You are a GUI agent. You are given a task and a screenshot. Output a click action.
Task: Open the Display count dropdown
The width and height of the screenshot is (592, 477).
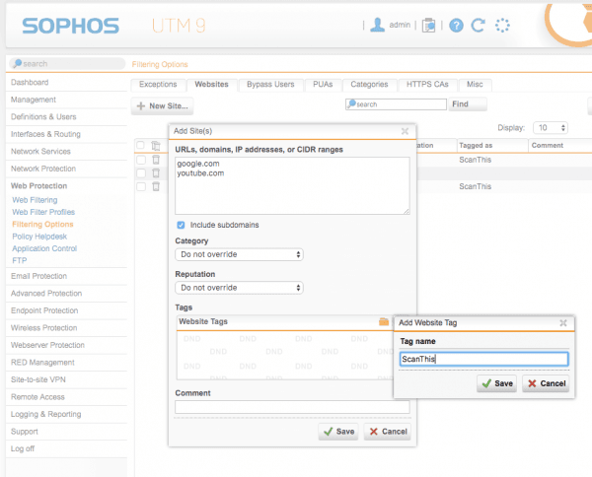551,128
